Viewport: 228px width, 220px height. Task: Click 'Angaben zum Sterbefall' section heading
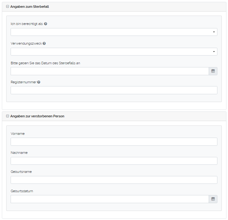tap(30, 7)
